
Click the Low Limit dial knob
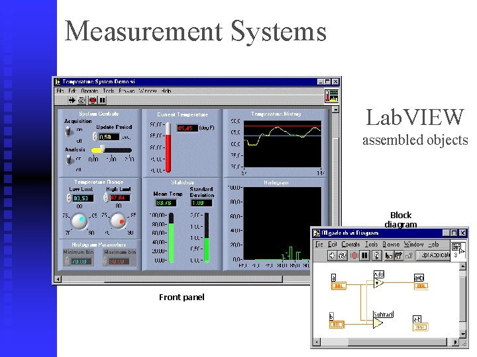[79, 221]
